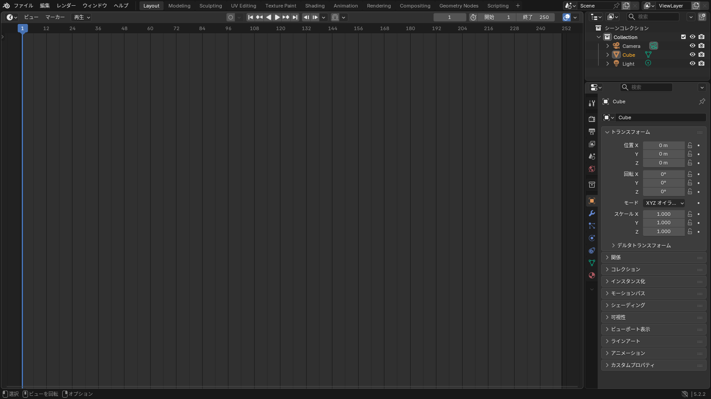Click the current frame number field
This screenshot has height=399, width=711.
pos(450,17)
